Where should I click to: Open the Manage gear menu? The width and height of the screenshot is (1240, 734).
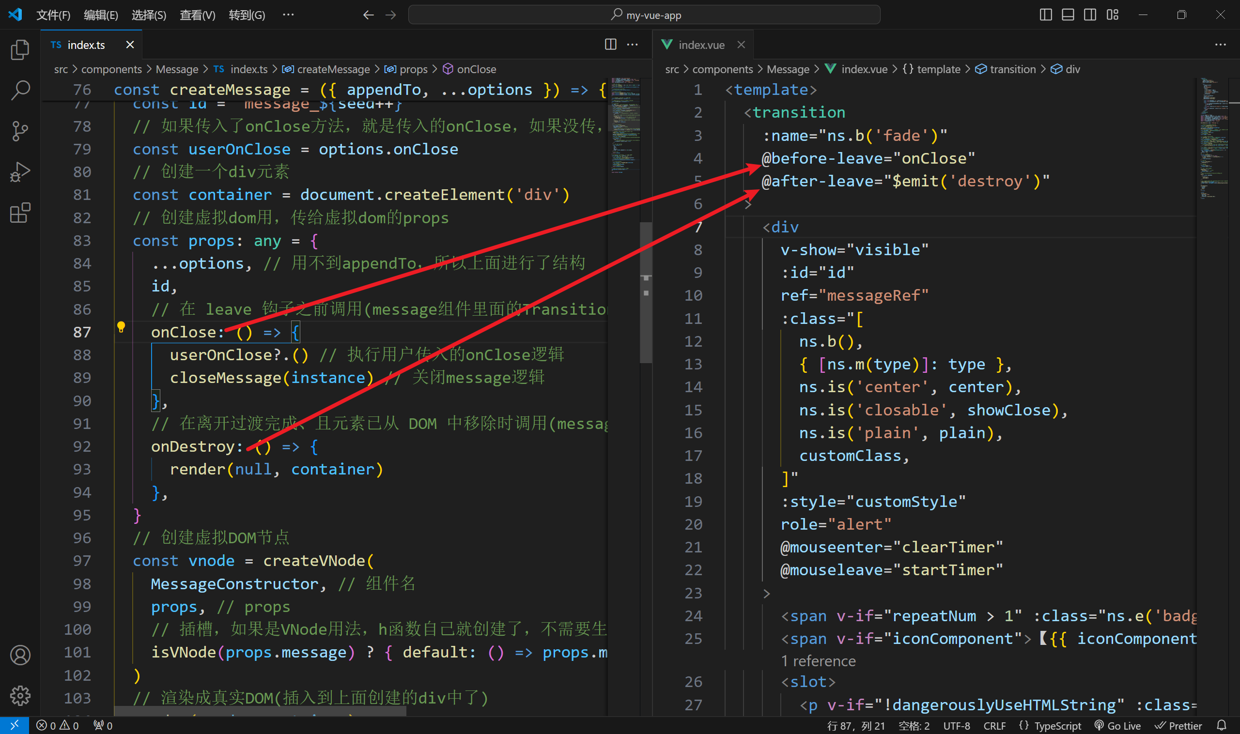[20, 696]
